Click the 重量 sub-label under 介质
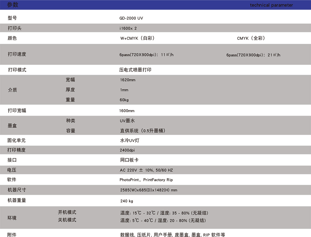The width and height of the screenshot is (311, 237). 70,100
